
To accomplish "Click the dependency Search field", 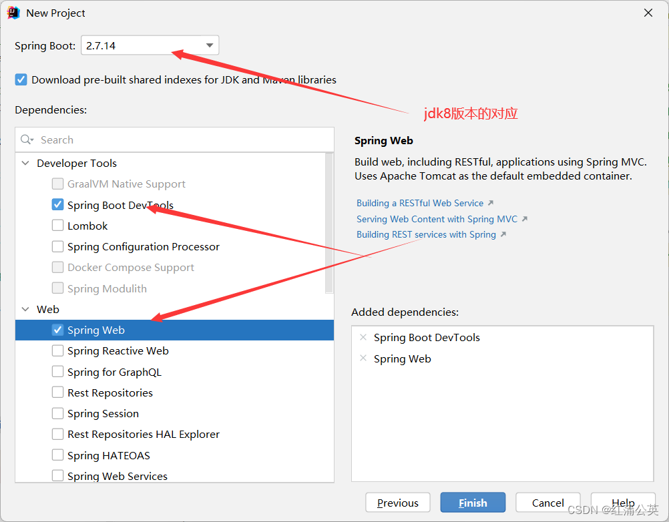I will [x=174, y=140].
